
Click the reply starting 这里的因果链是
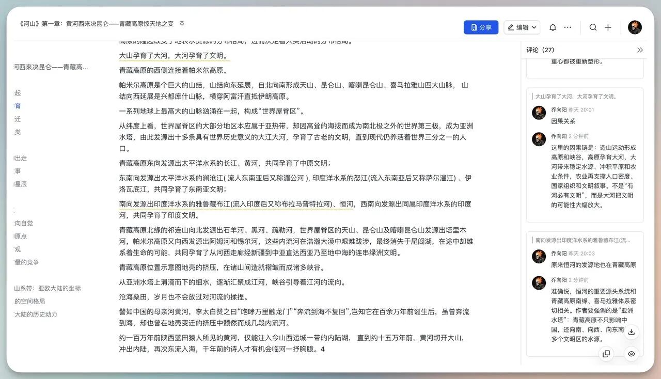(x=594, y=176)
